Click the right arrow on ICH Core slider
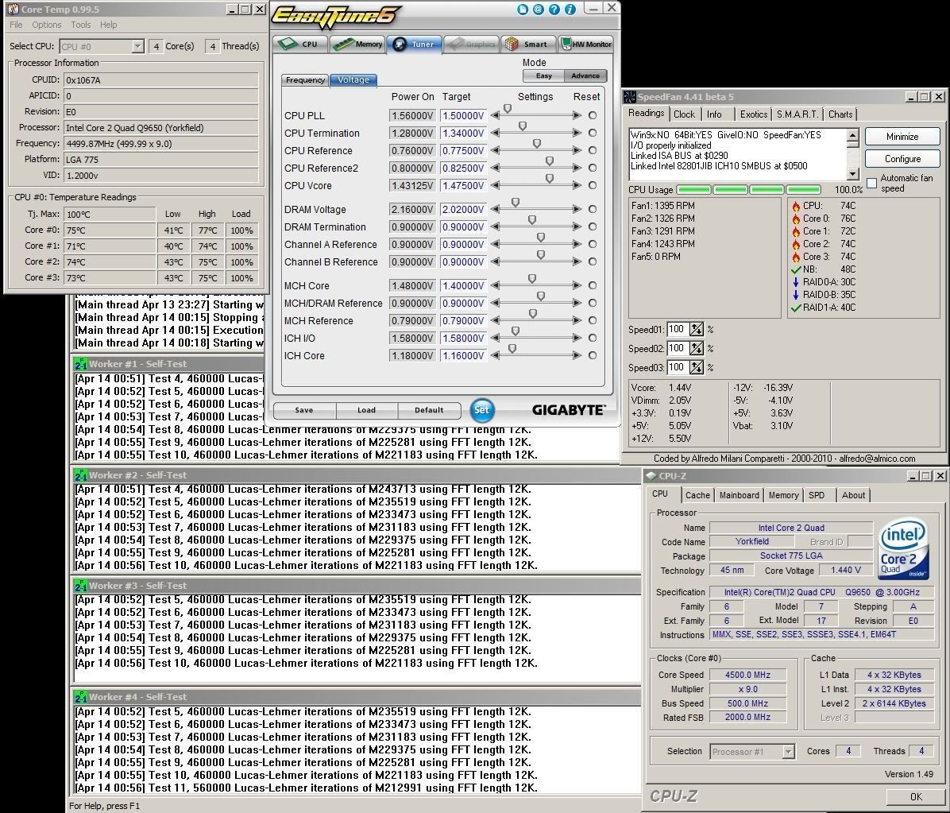 (577, 356)
